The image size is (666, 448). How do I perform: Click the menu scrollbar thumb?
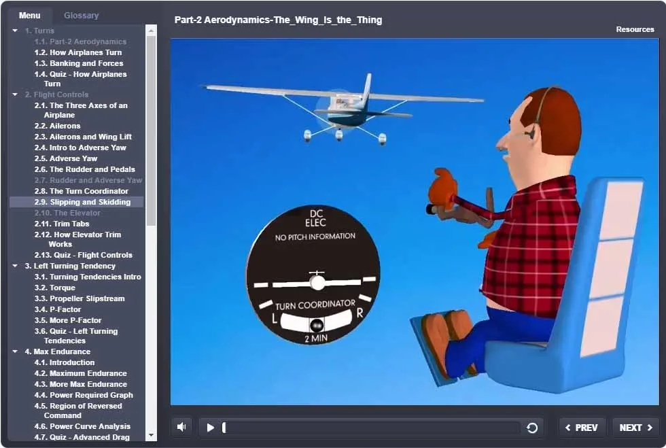(x=151, y=130)
